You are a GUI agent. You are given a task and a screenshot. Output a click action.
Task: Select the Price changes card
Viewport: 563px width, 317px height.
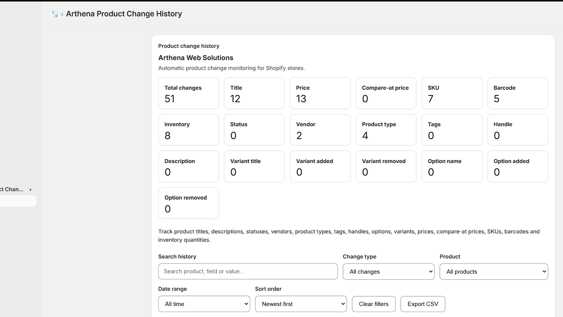coord(320,93)
